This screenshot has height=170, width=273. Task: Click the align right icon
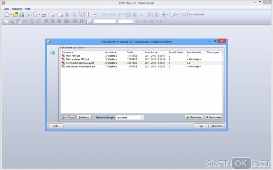[x=59, y=21]
